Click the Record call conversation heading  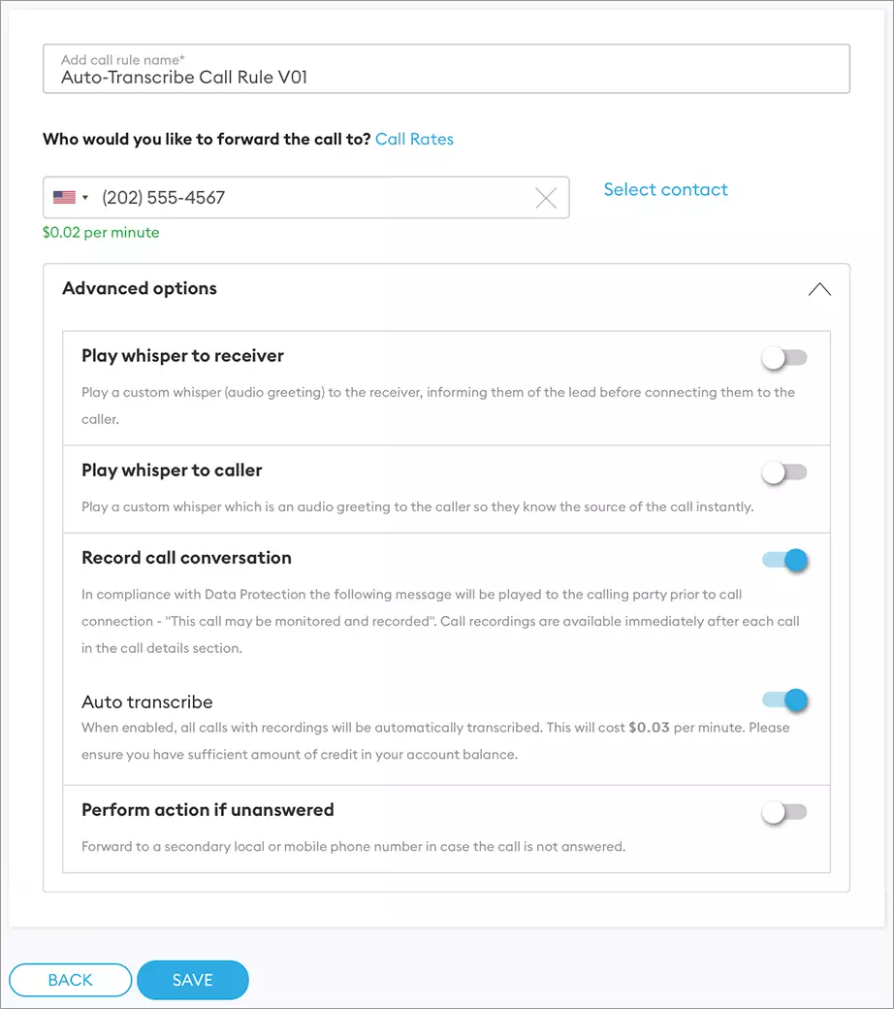point(186,558)
